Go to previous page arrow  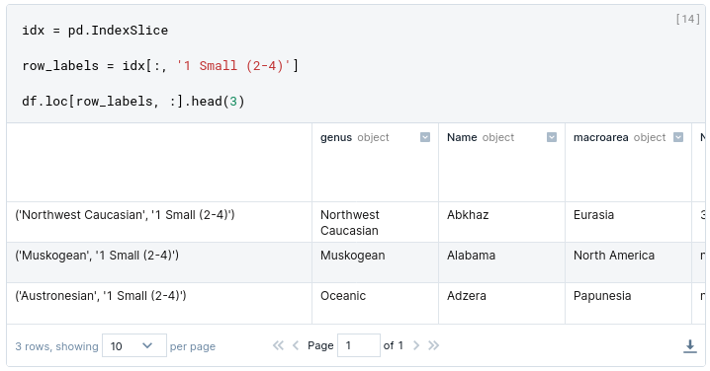tap(296, 345)
